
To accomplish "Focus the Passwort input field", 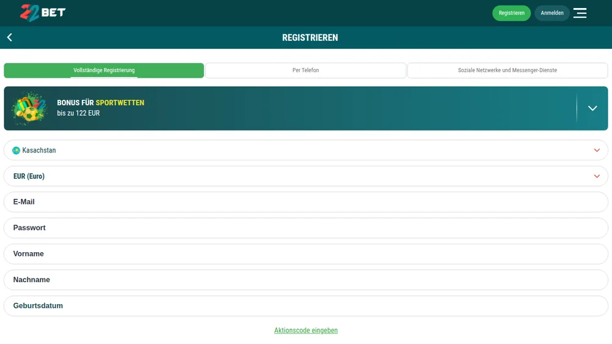I will tap(306, 228).
